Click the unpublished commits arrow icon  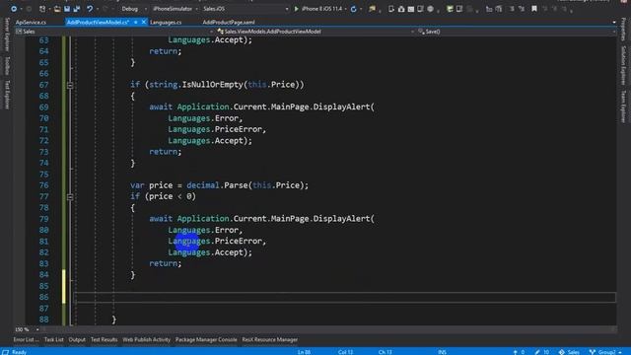[x=515, y=352]
